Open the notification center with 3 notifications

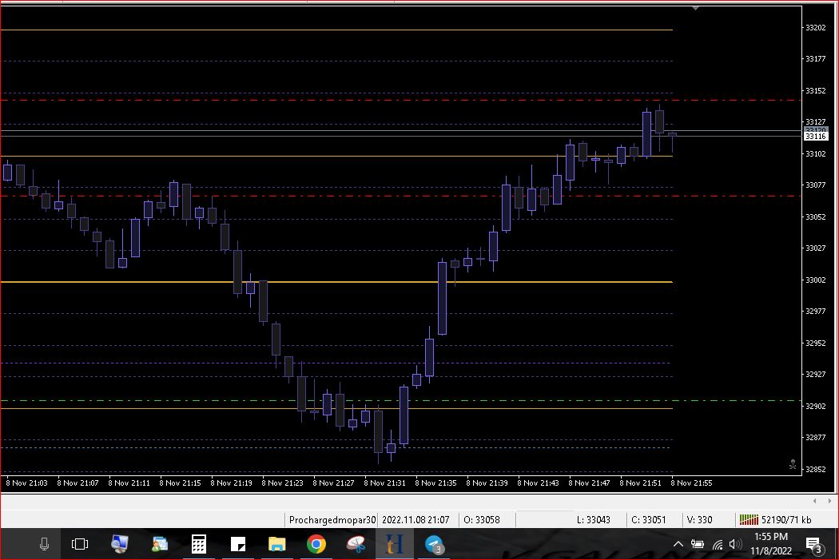click(813, 545)
